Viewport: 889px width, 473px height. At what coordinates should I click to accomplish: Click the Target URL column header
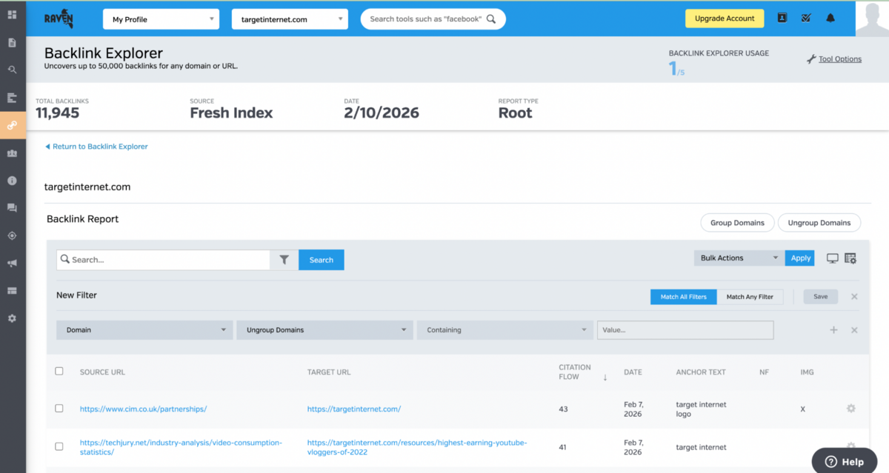pyautogui.click(x=329, y=372)
